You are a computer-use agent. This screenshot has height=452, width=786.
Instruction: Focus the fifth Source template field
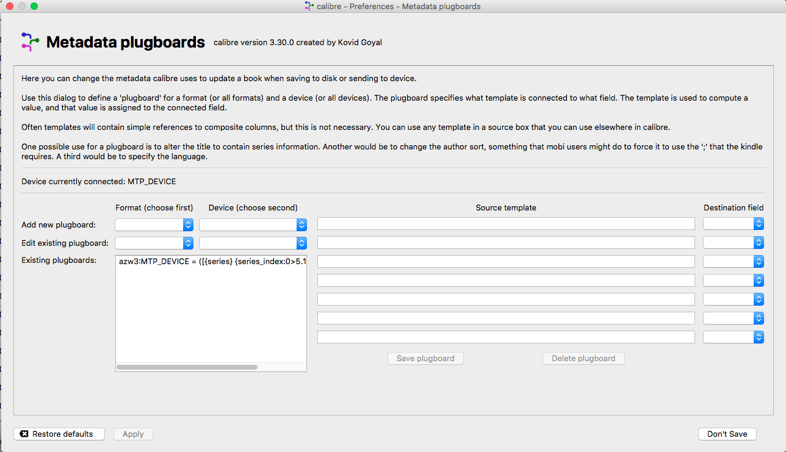pos(506,300)
